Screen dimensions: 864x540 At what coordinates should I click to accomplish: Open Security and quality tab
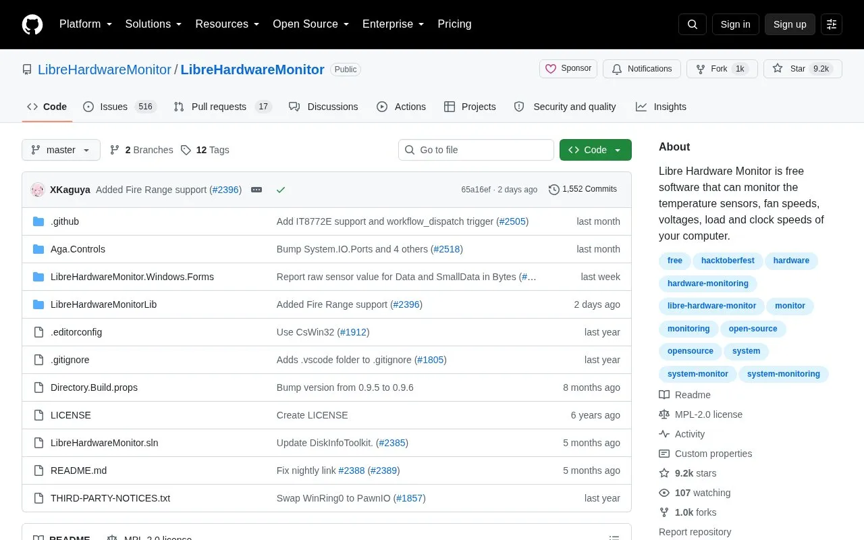(565, 107)
